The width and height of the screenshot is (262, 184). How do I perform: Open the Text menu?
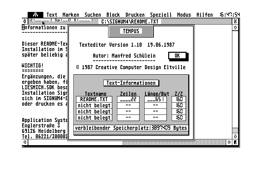(52, 15)
